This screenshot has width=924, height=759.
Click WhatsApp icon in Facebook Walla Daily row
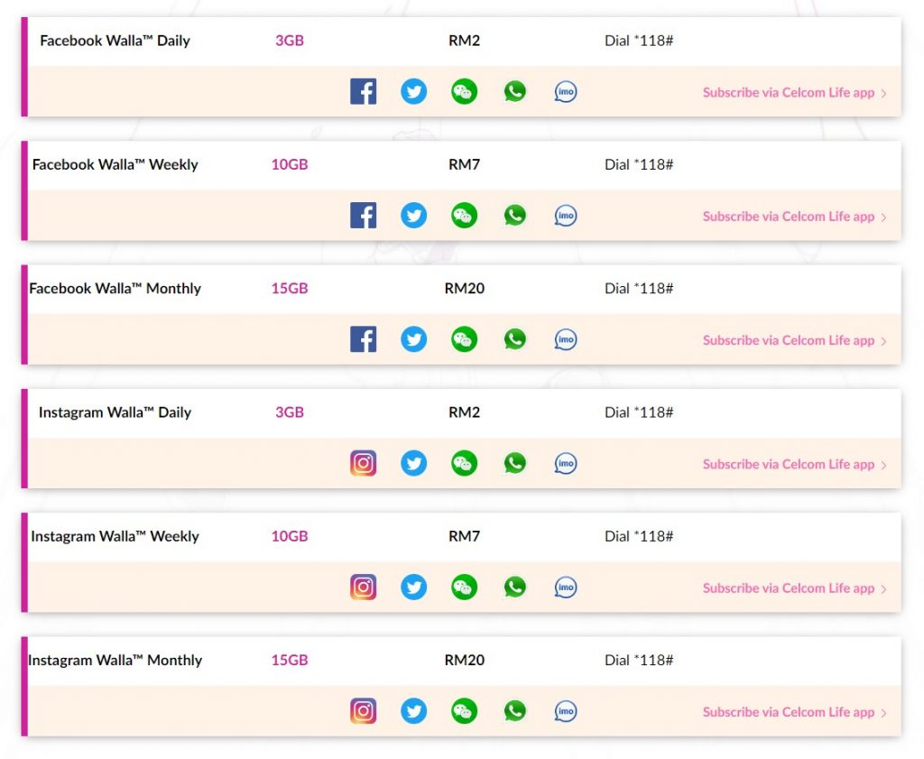515,91
